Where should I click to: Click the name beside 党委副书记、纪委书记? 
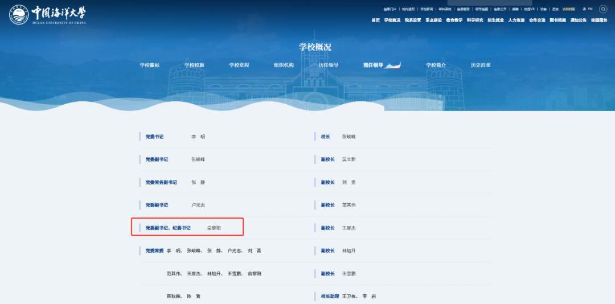click(x=214, y=228)
